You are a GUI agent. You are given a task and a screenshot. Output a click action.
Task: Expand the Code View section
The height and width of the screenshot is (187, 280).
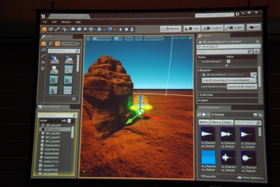click(x=198, y=95)
